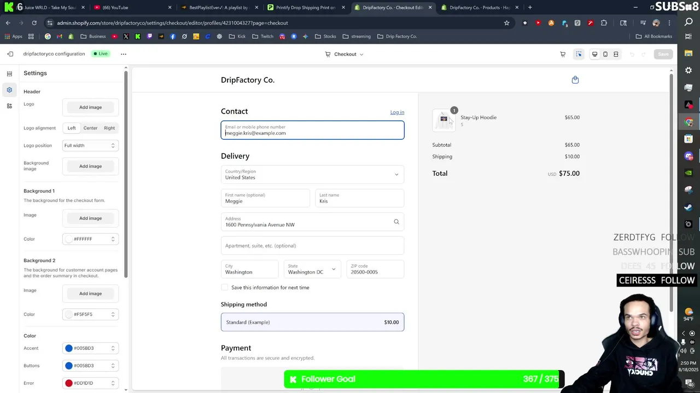Switch to mobile preview icon
The width and height of the screenshot is (700, 393).
pos(605,54)
